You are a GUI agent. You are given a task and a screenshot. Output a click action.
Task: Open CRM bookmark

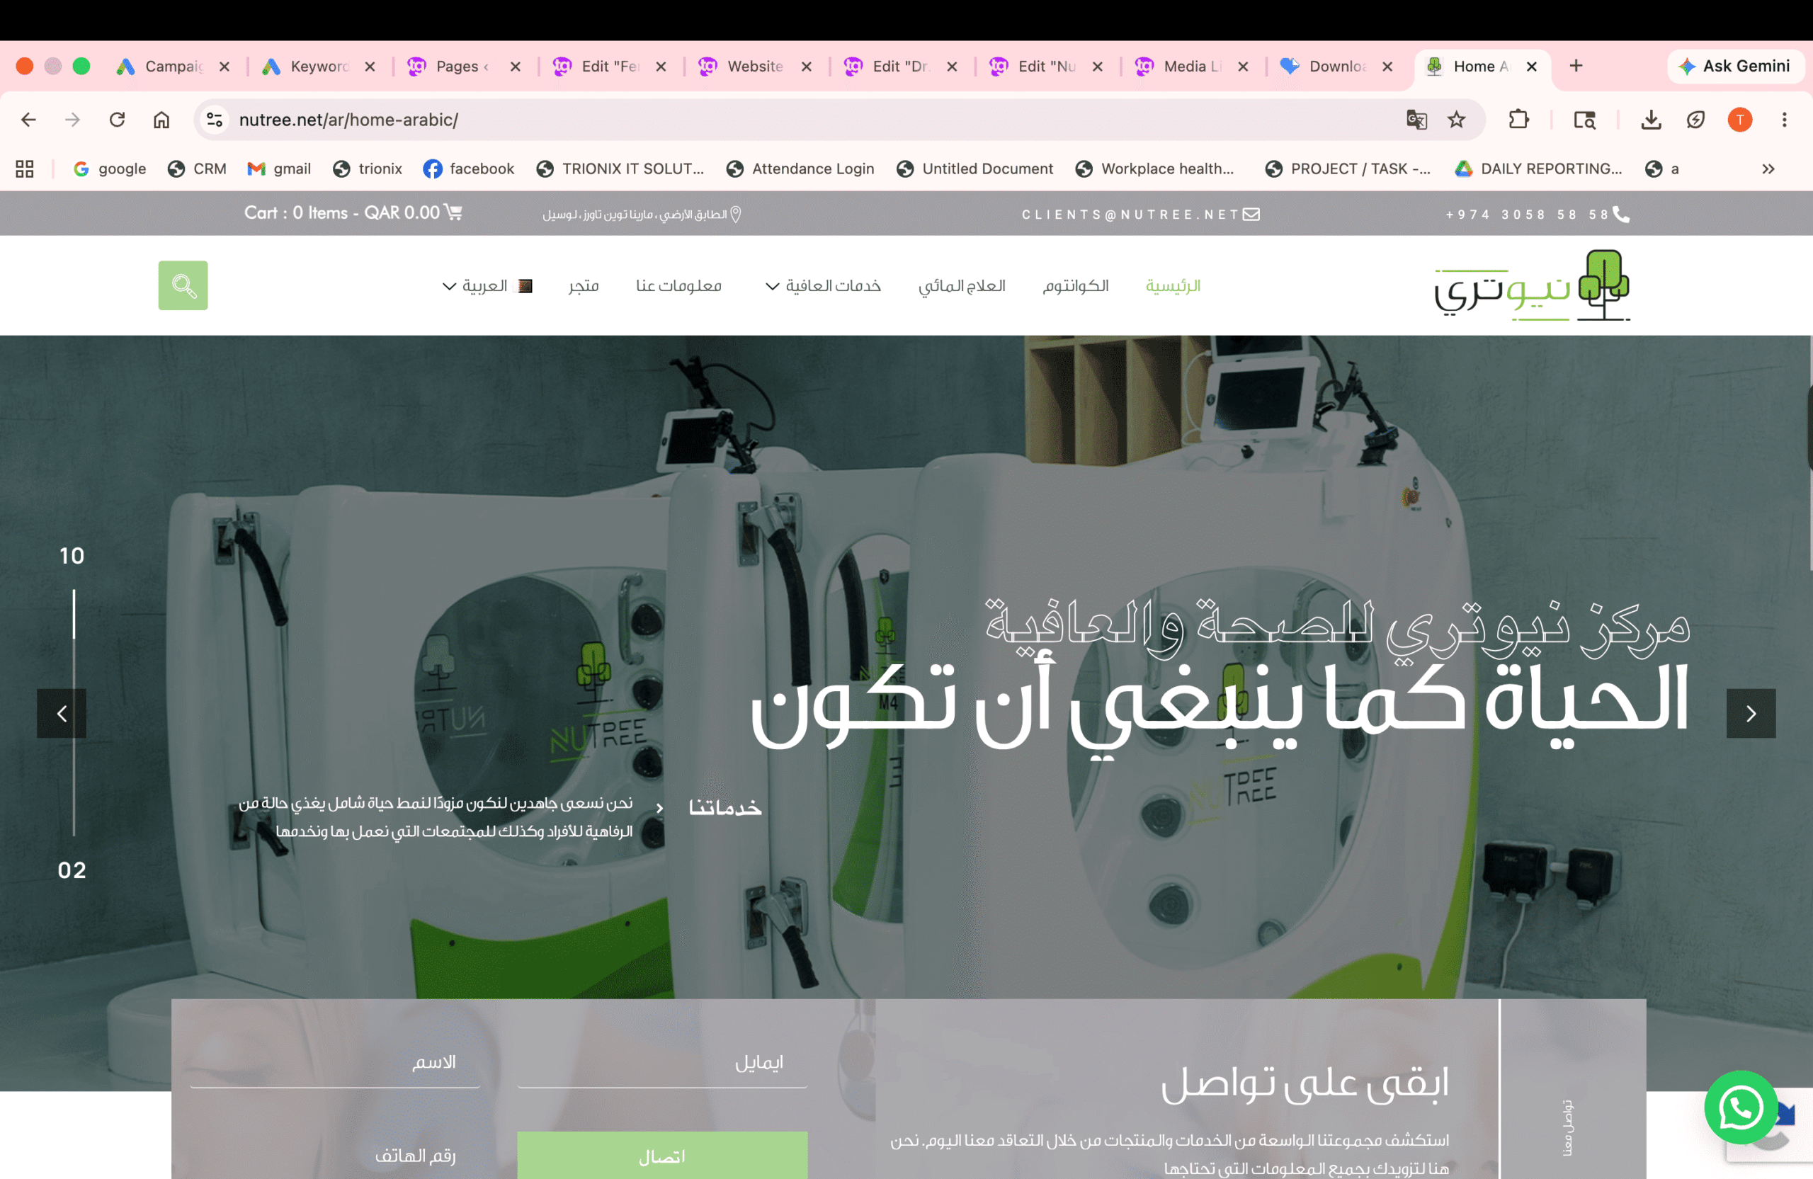197,169
